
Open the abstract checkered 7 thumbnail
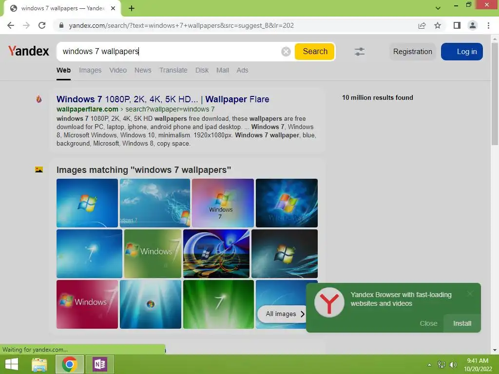coord(216,253)
